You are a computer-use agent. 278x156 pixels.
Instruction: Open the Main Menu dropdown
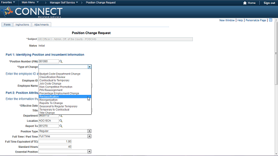(30, 3)
